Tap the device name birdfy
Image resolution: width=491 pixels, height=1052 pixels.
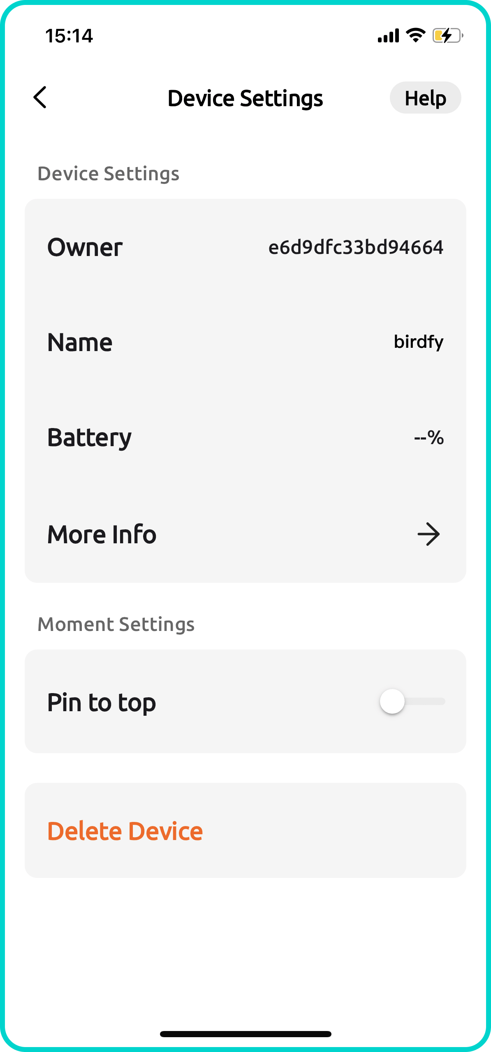click(x=418, y=342)
